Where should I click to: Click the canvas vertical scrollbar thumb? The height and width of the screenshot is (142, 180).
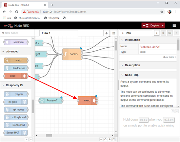click(x=116, y=46)
